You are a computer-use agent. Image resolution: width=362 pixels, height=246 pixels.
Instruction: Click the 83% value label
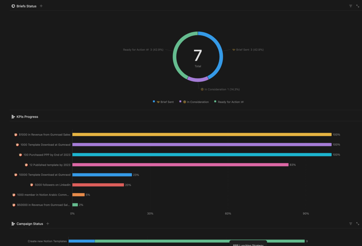(x=293, y=165)
